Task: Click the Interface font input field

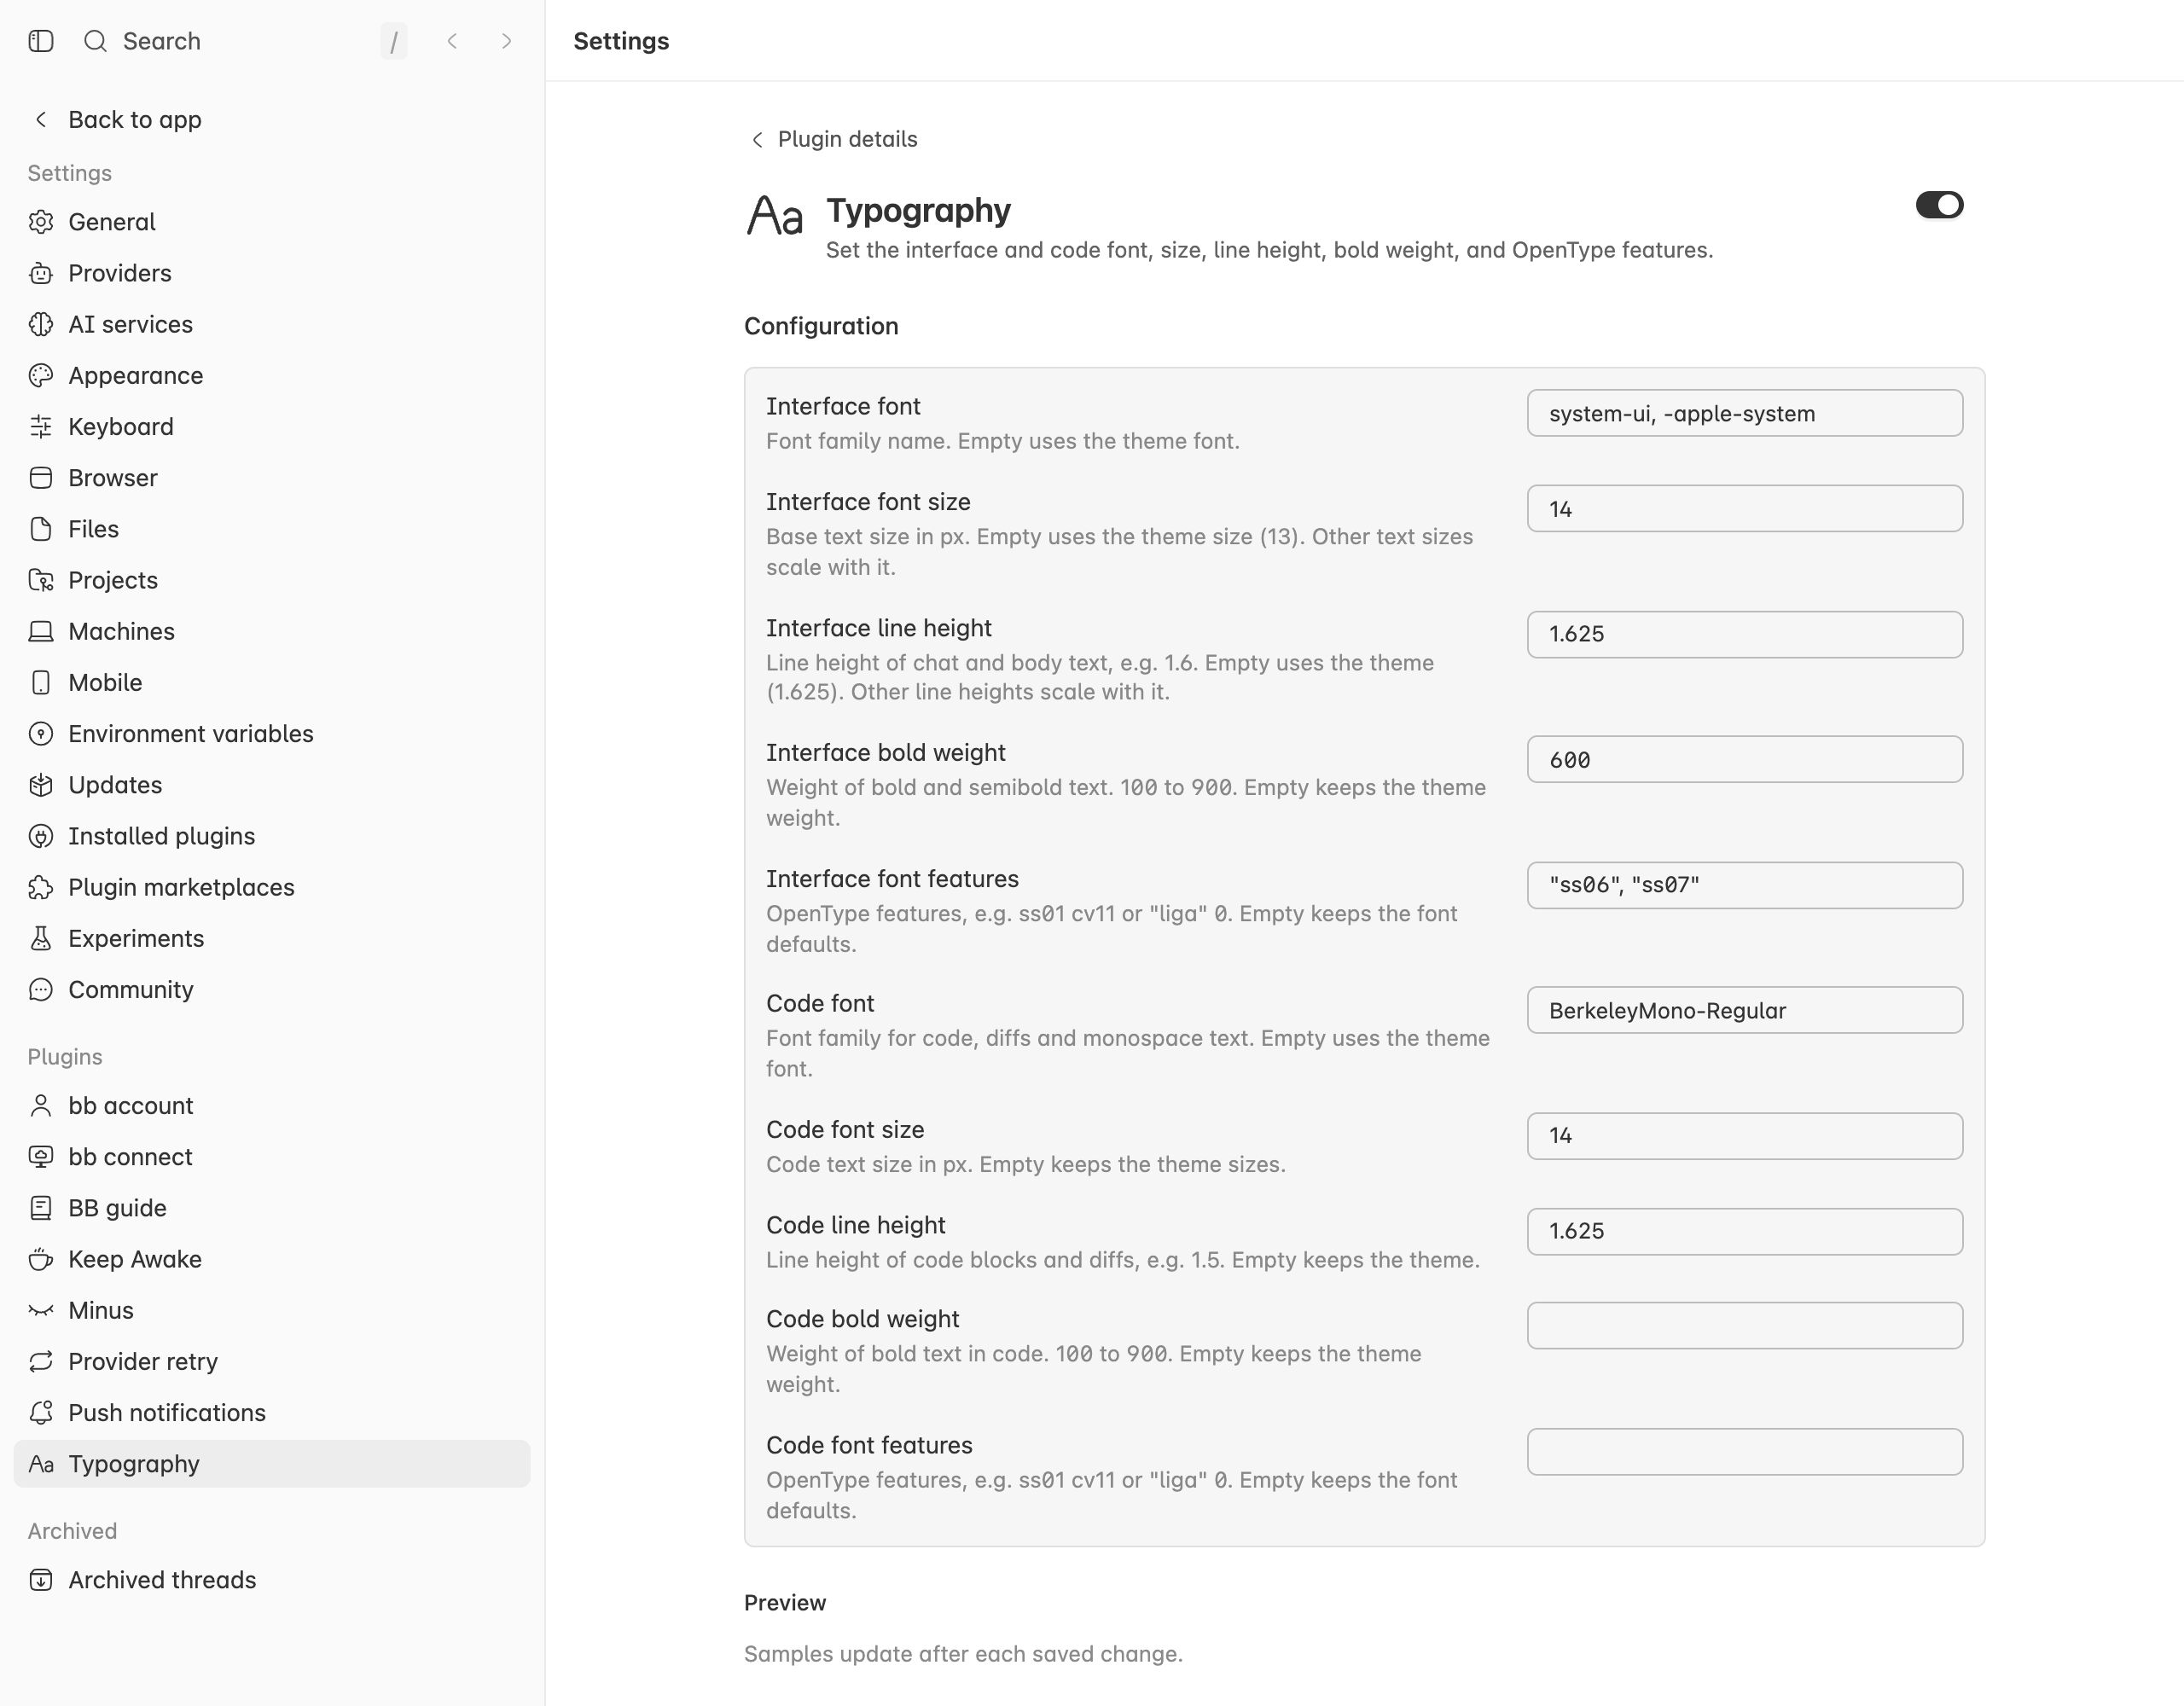Action: 1745,413
